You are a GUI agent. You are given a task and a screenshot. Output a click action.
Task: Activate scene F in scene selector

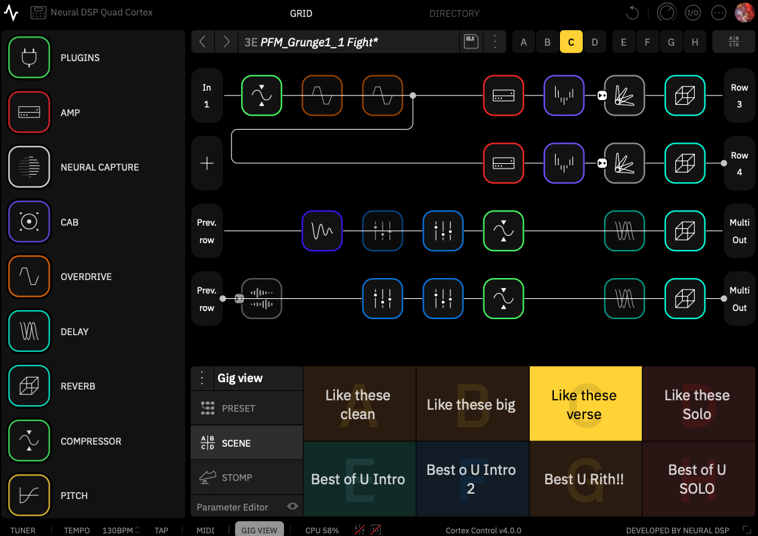click(647, 42)
